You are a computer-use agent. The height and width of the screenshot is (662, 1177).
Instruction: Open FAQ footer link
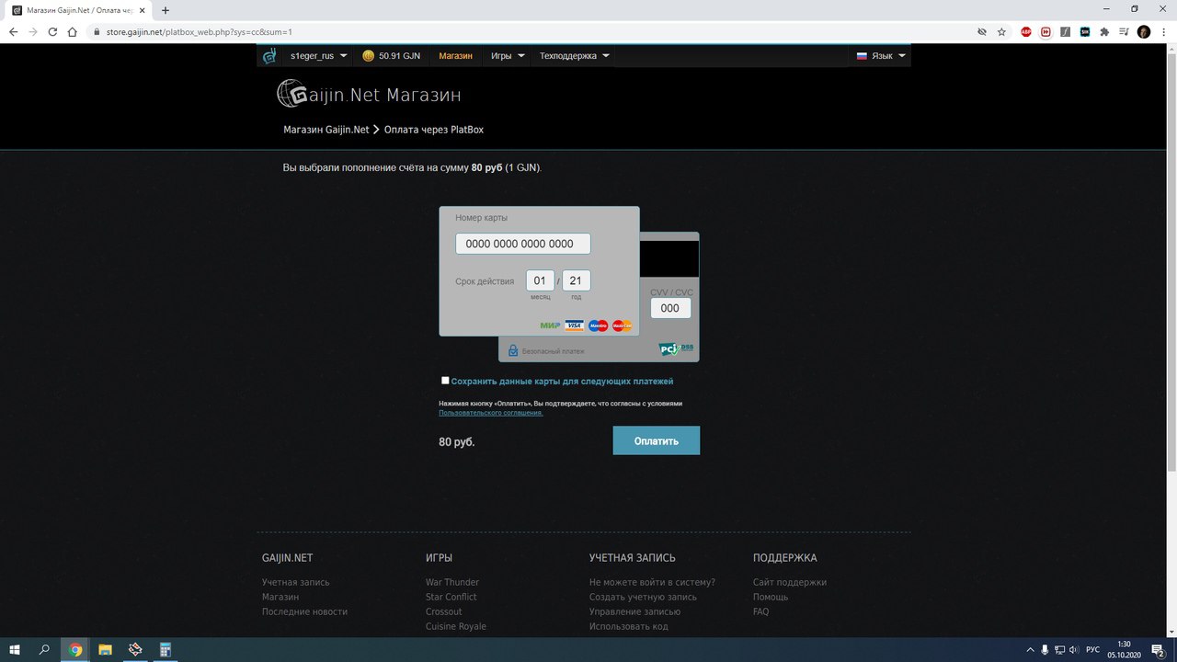pyautogui.click(x=760, y=611)
